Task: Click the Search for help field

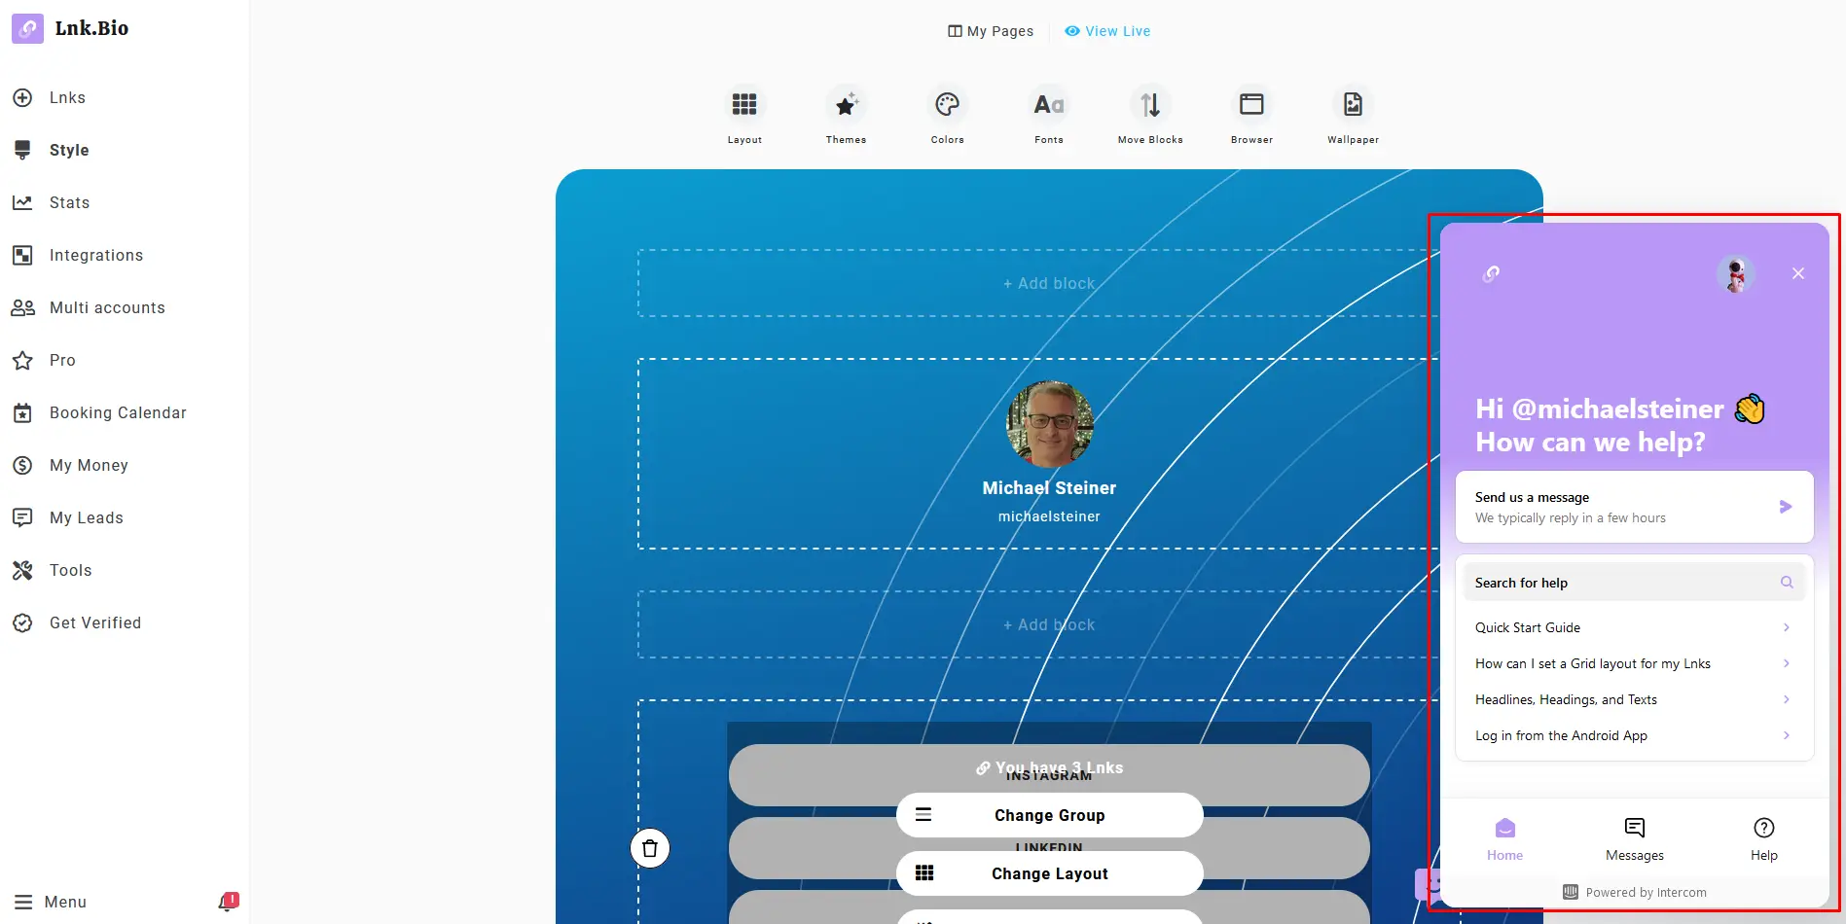Action: [x=1634, y=583]
